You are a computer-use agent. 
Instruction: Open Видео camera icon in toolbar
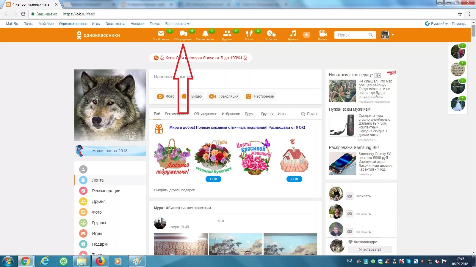pos(322,35)
